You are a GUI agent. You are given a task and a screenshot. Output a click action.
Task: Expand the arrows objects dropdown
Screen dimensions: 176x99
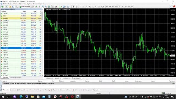click(x=104, y=7)
